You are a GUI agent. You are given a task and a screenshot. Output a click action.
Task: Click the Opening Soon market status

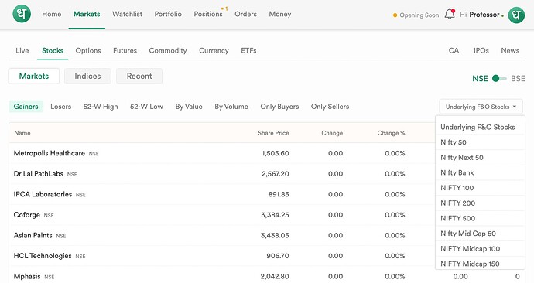coord(416,15)
